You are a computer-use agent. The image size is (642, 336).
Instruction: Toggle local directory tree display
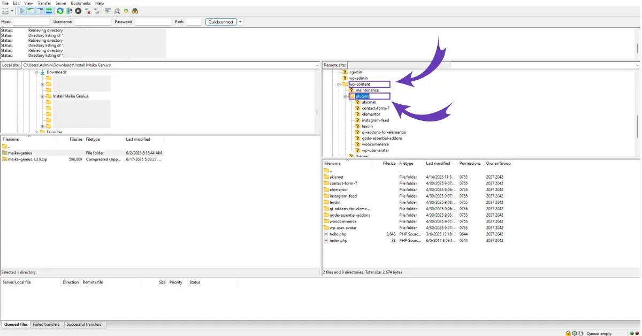[30, 11]
